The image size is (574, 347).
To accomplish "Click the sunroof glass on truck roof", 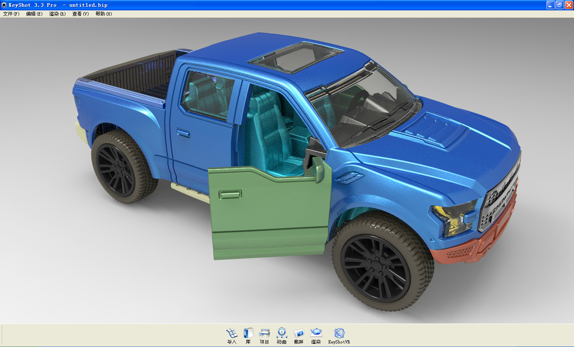I will [x=295, y=58].
